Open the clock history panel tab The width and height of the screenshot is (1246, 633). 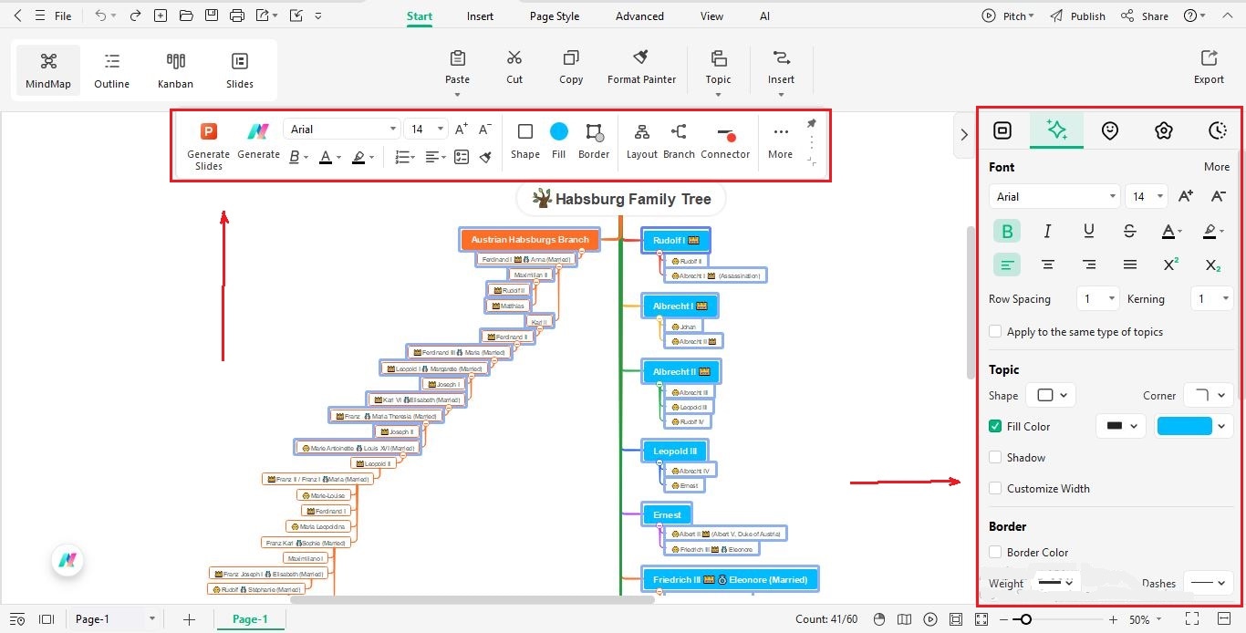[1218, 130]
